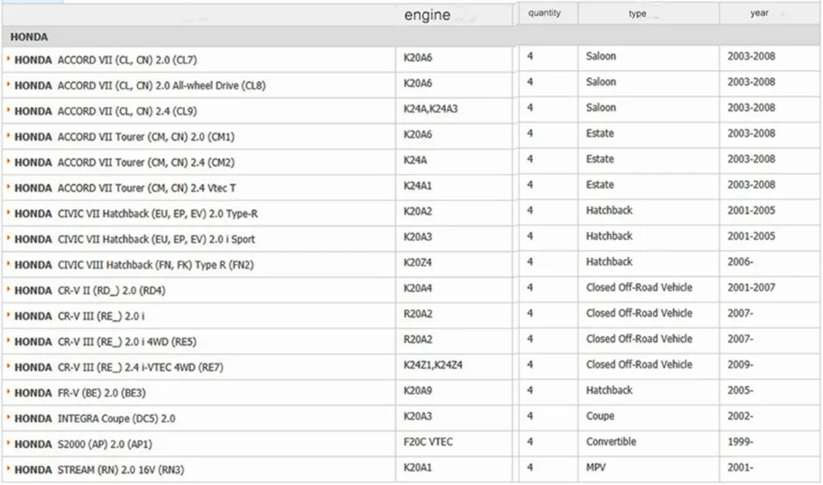Select the Coupe type cell
This screenshot has width=823, height=485.
[x=600, y=416]
